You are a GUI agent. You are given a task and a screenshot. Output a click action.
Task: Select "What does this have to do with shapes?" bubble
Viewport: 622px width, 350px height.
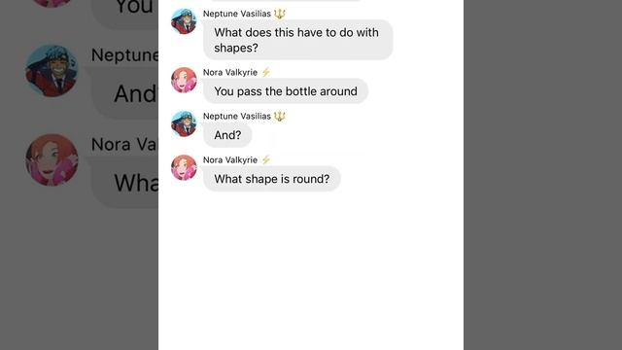pos(298,40)
